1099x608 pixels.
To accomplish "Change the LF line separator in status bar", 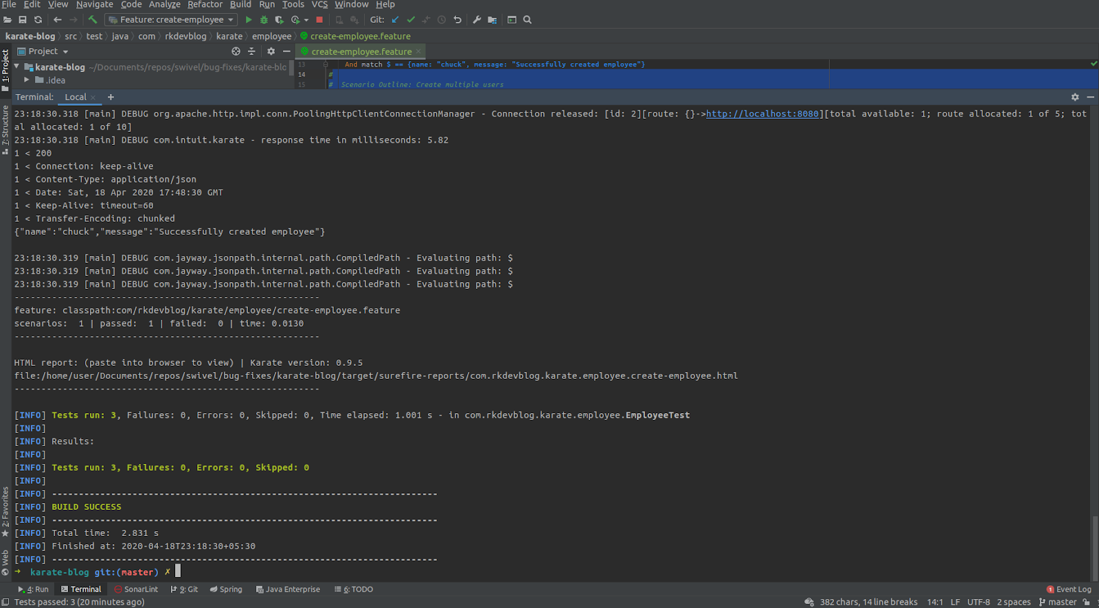I will pos(955,602).
